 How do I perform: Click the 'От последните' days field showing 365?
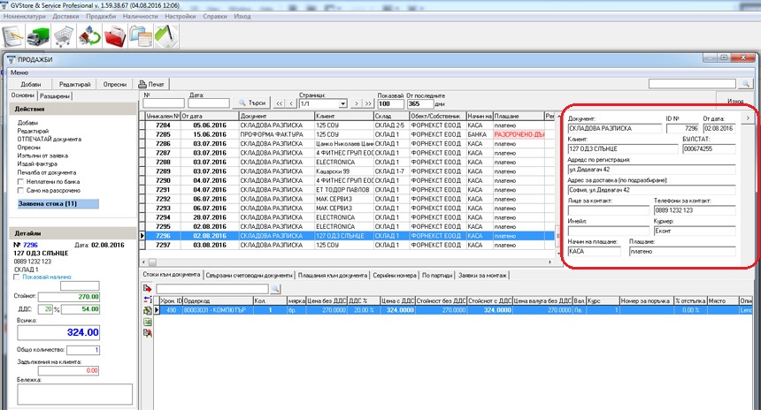coord(419,103)
